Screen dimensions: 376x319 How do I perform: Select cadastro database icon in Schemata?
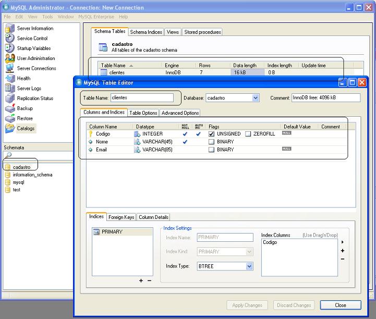(8, 167)
